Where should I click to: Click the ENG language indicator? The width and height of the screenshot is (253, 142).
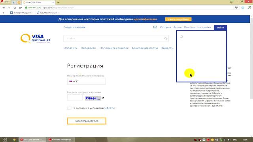tap(235, 140)
